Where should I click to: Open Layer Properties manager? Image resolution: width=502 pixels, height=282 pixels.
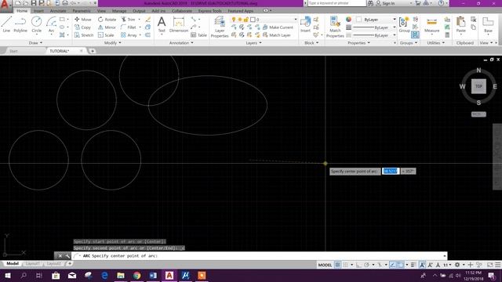[x=220, y=27]
